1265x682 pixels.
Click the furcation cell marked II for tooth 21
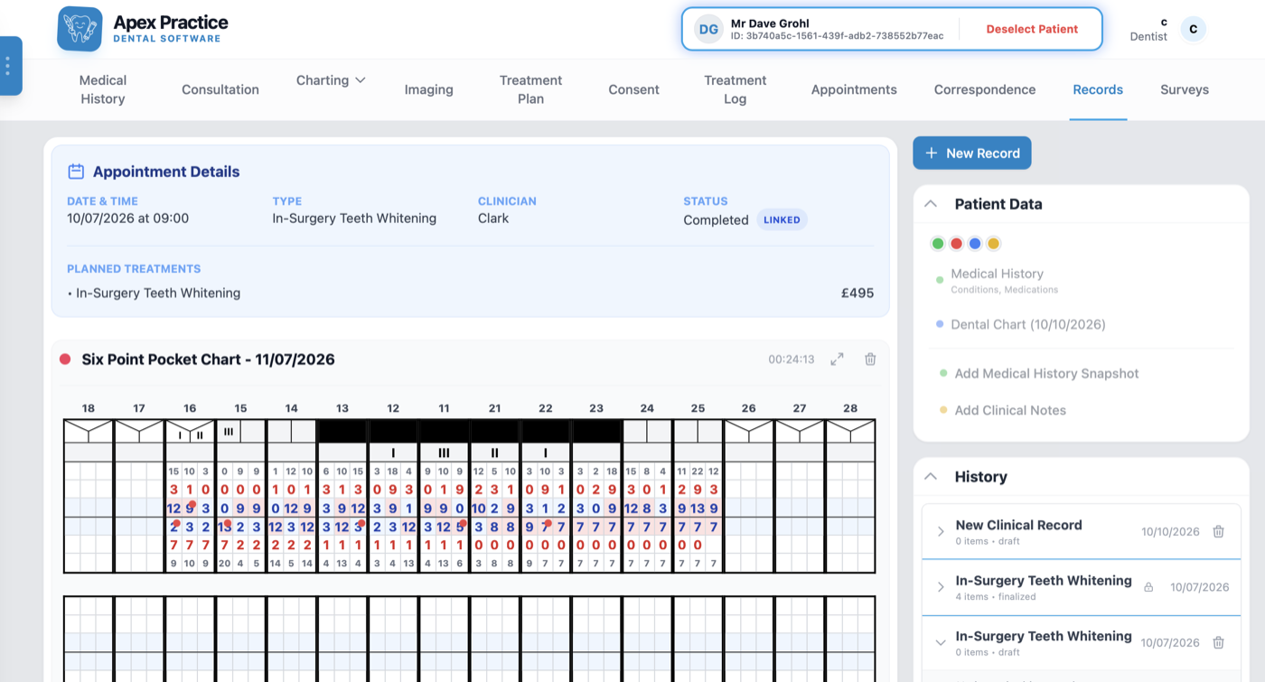495,453
